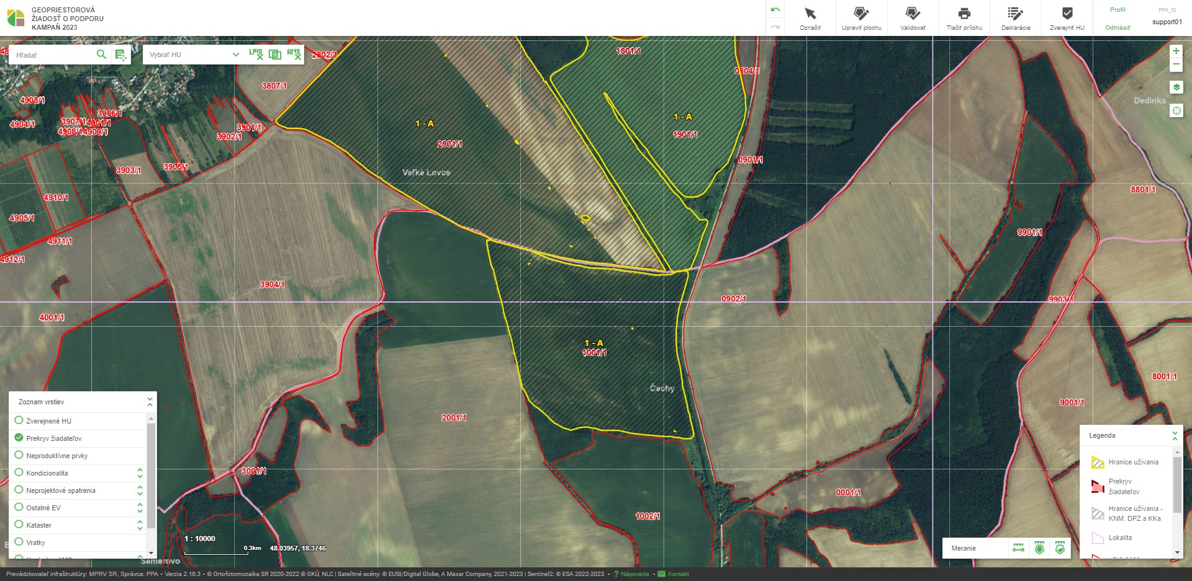Zoom in on the map
The image size is (1192, 581).
click(x=1176, y=51)
